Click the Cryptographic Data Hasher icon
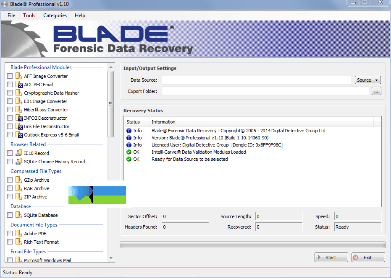 [x=19, y=93]
